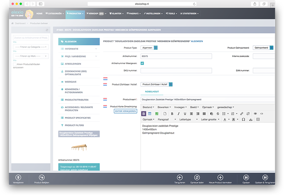This screenshot has width=284, height=195.
Task: Open source code view in editor
Action: pyautogui.click(x=262, y=113)
